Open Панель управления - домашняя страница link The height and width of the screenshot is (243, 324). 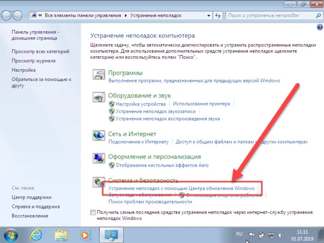click(x=35, y=35)
